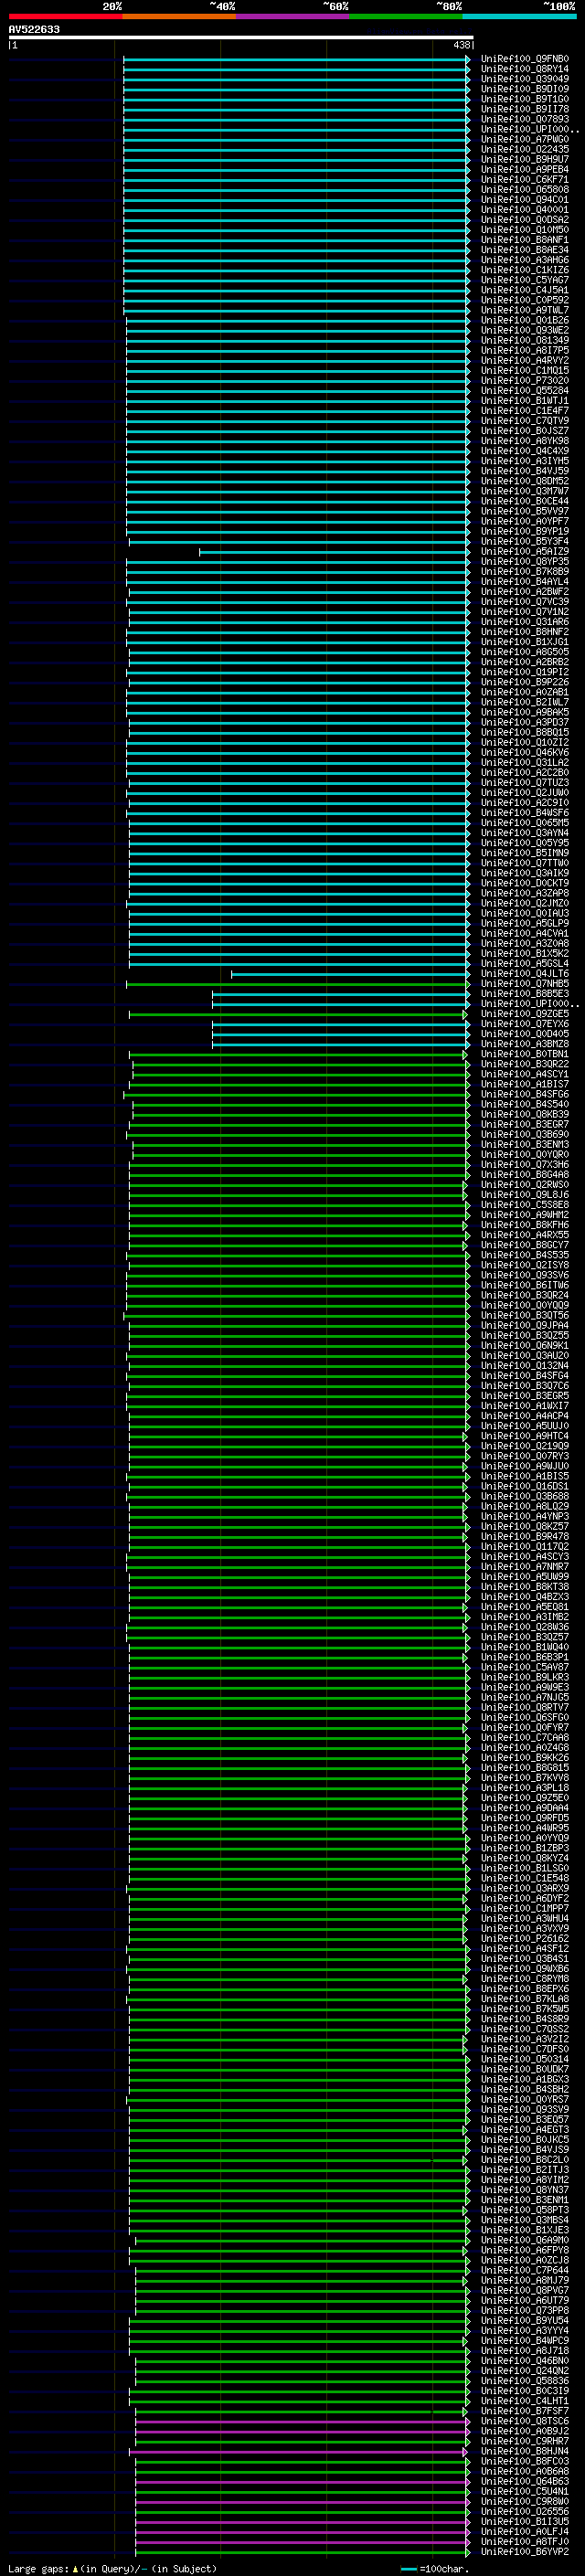Click the Large gaps legend text
This screenshot has width=585, height=2576.
coord(112,2568)
